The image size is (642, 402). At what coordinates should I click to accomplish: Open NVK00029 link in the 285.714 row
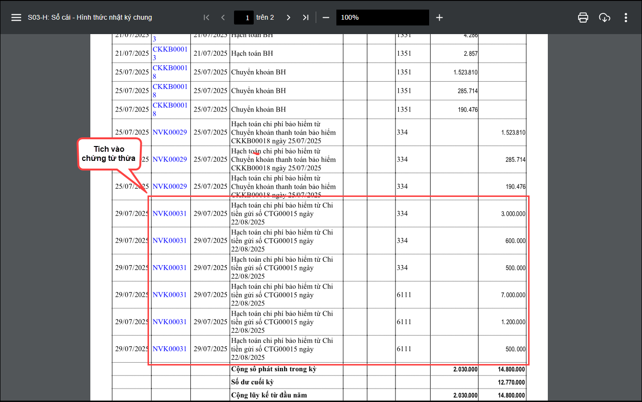coord(170,159)
